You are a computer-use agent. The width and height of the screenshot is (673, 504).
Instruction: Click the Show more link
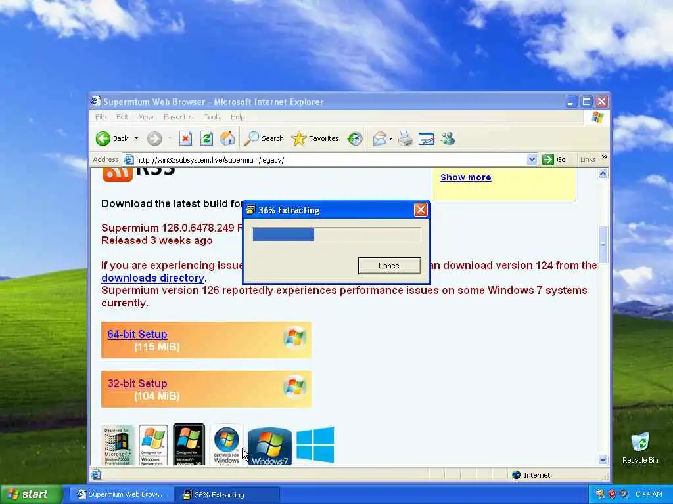[466, 177]
